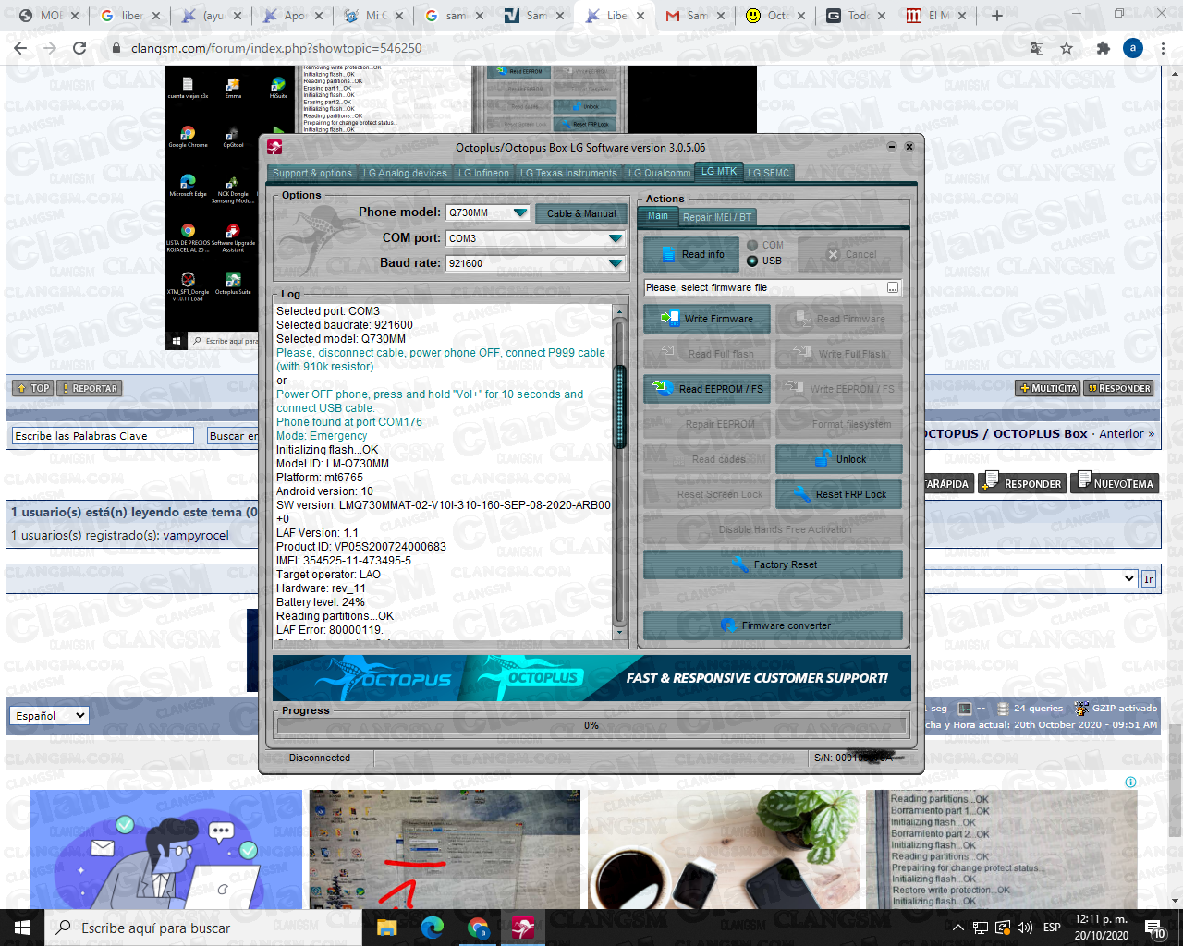The image size is (1183, 946).
Task: Click the Anterior » link
Action: click(x=1126, y=433)
